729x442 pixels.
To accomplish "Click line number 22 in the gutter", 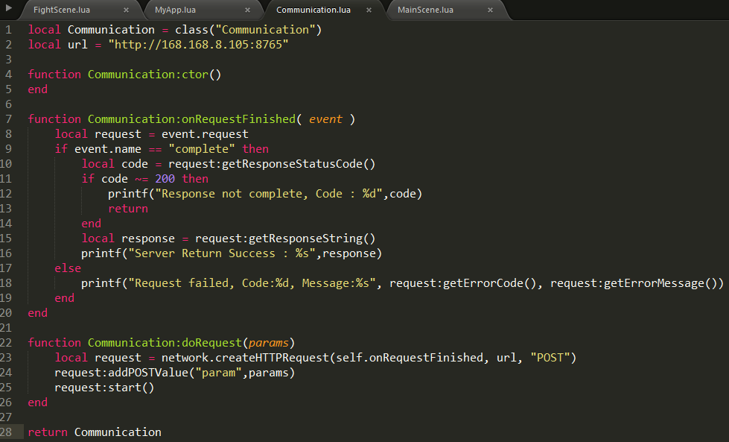I will [x=6, y=343].
